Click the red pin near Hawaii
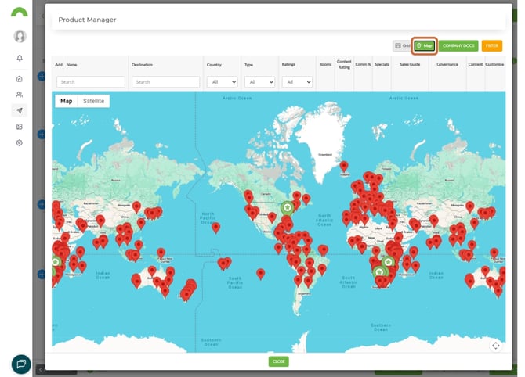 point(216,228)
